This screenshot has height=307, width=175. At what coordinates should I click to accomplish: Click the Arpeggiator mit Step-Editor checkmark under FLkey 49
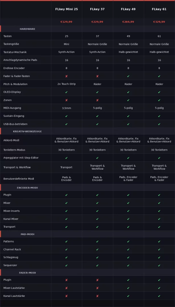pos(128,158)
